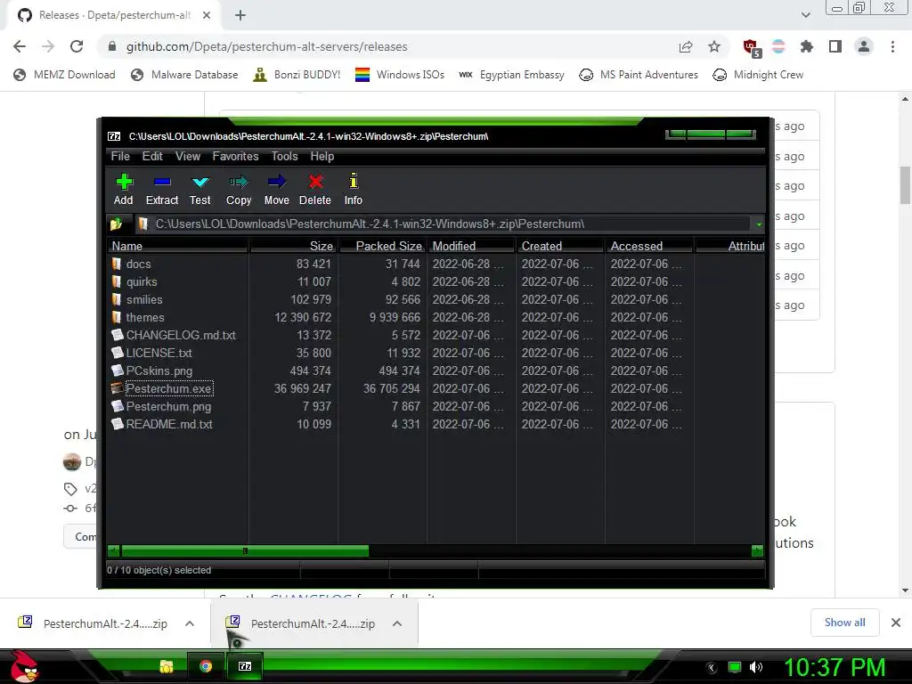This screenshot has height=684, width=912.
Task: Sort by the Accessed column header
Action: pos(649,246)
